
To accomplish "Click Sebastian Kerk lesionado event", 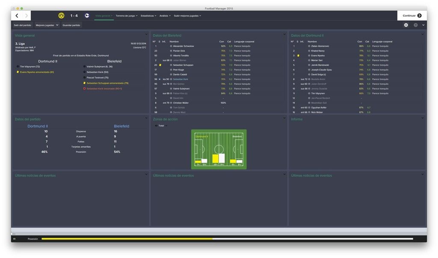I will click(104, 89).
